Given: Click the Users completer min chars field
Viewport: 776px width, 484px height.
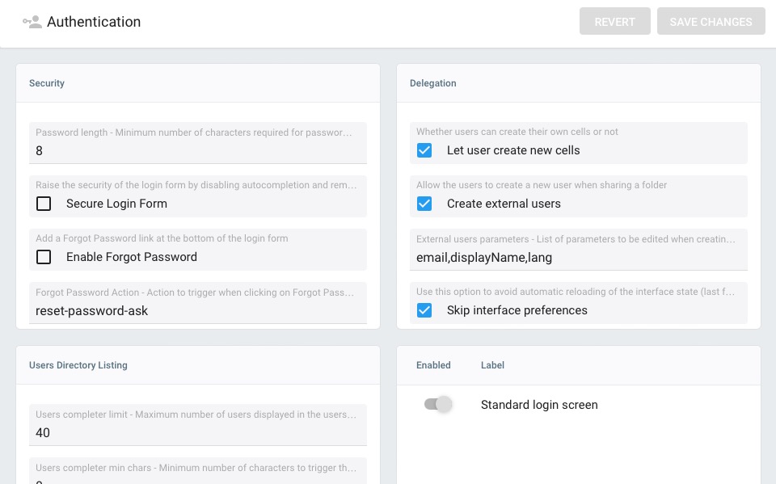Looking at the screenshot, I should [x=197, y=477].
